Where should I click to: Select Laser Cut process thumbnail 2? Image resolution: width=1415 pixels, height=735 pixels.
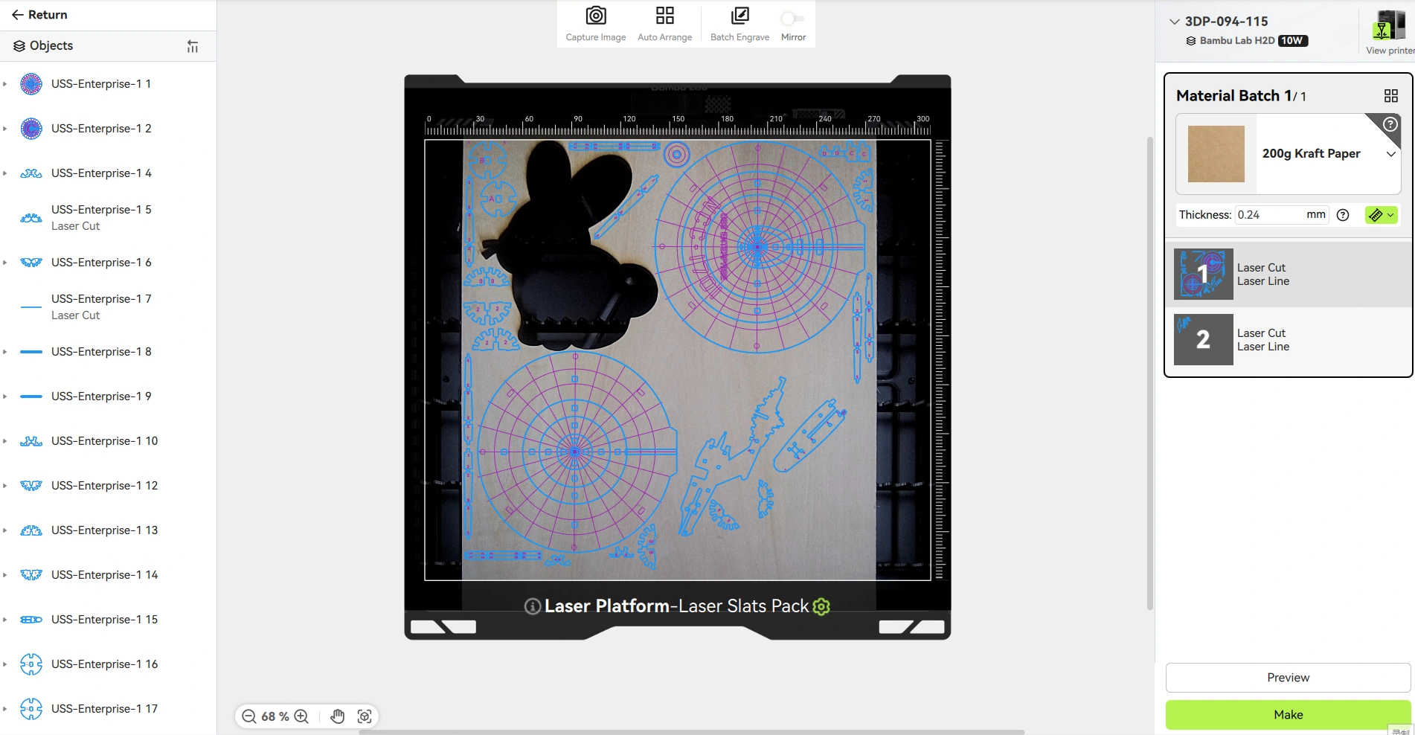pyautogui.click(x=1204, y=340)
